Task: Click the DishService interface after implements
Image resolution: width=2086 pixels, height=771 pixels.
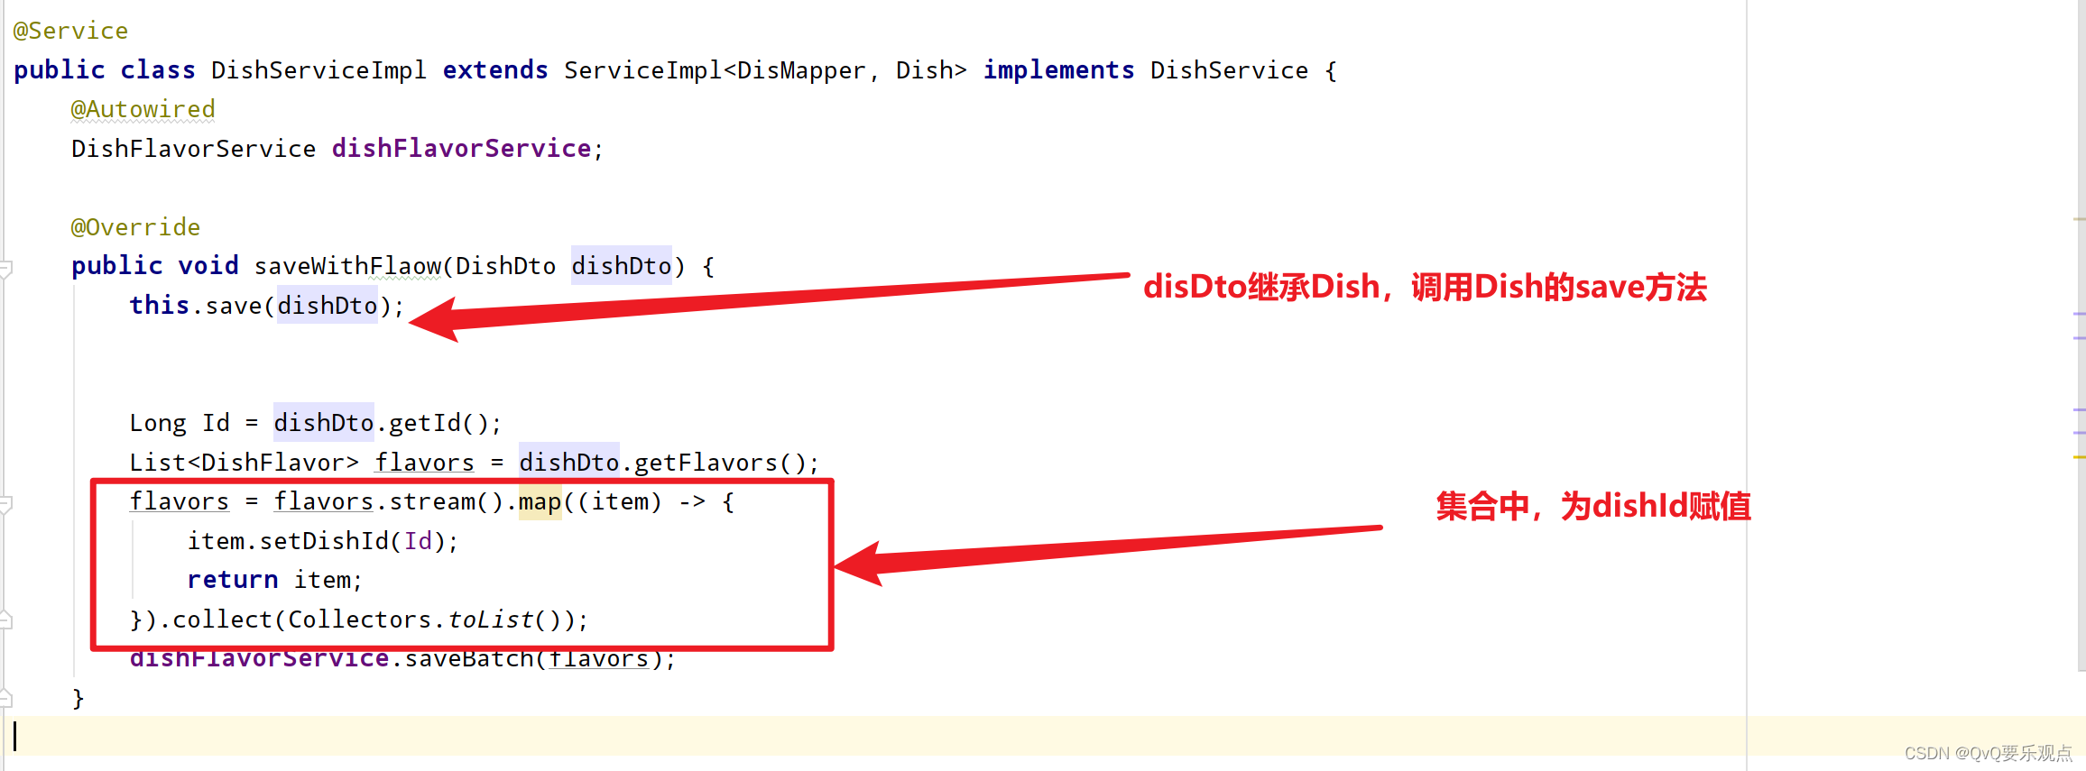Action: 1229,70
